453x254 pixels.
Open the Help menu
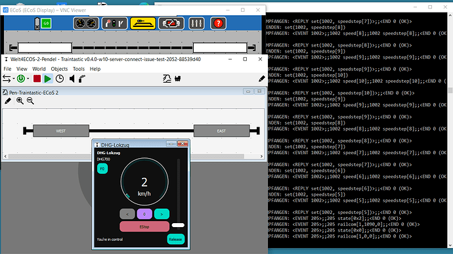point(95,69)
